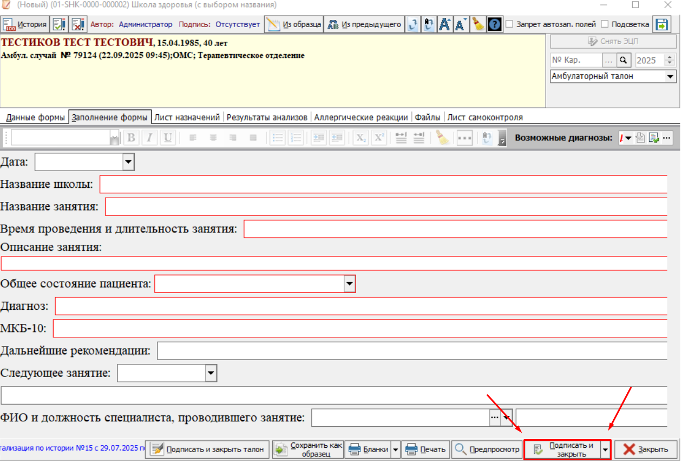
Task: Switch to the Лист назначений tab
Action: (187, 117)
